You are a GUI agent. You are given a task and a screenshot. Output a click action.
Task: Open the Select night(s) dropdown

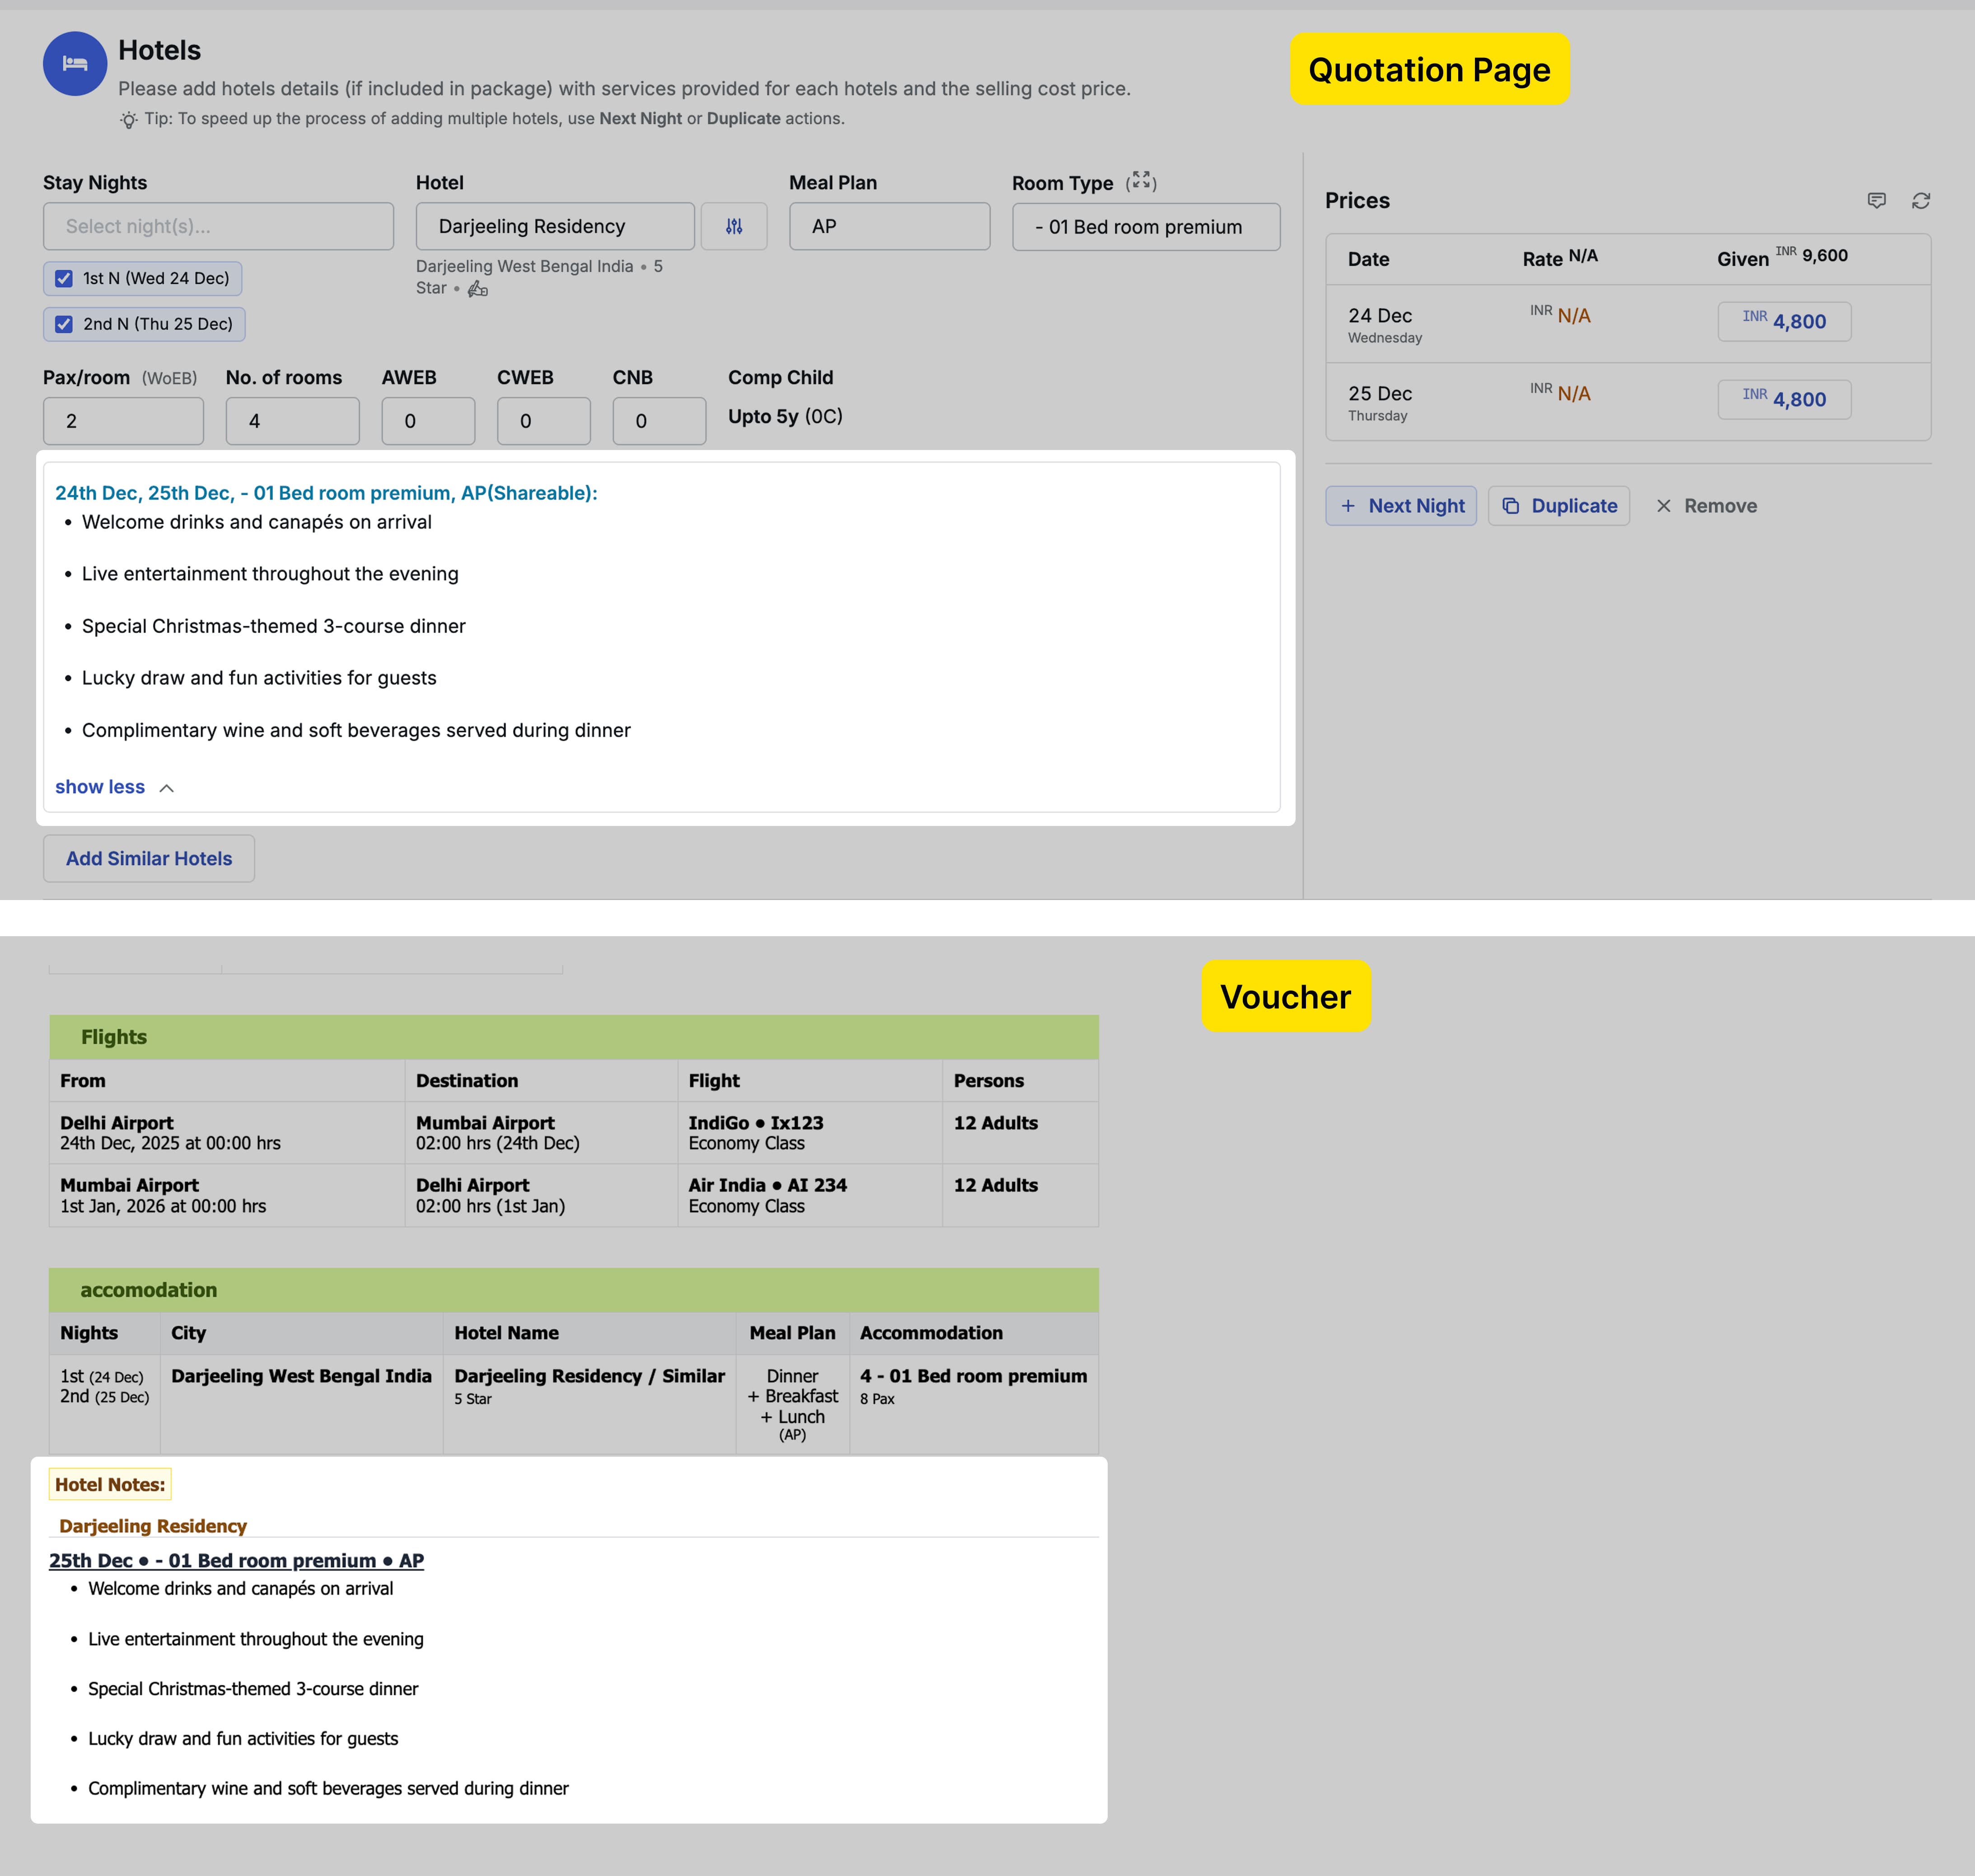(218, 226)
